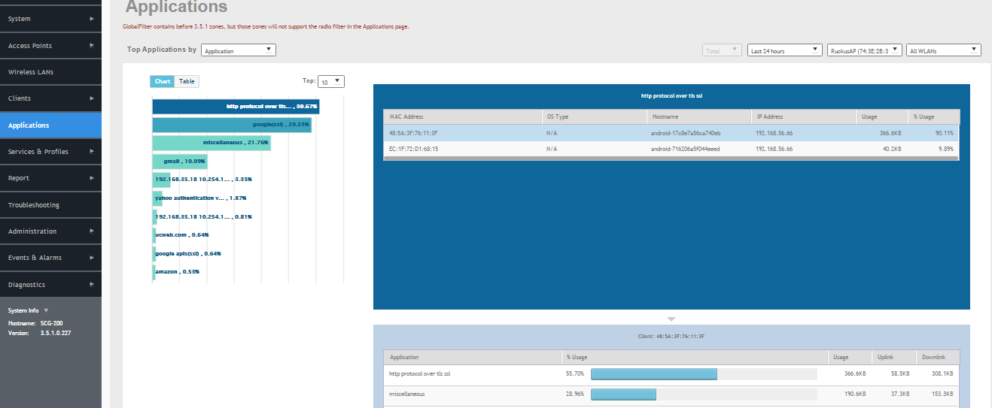Sort the table by Hostname column
The height and width of the screenshot is (408, 992).
(x=698, y=116)
